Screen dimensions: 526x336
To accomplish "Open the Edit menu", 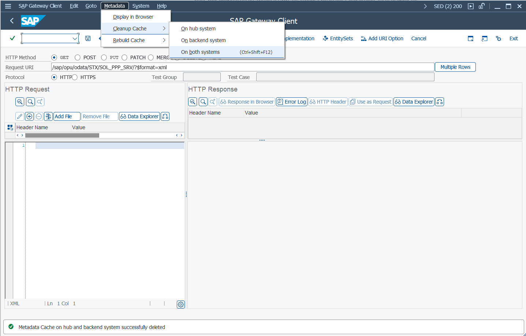I will coord(74,6).
